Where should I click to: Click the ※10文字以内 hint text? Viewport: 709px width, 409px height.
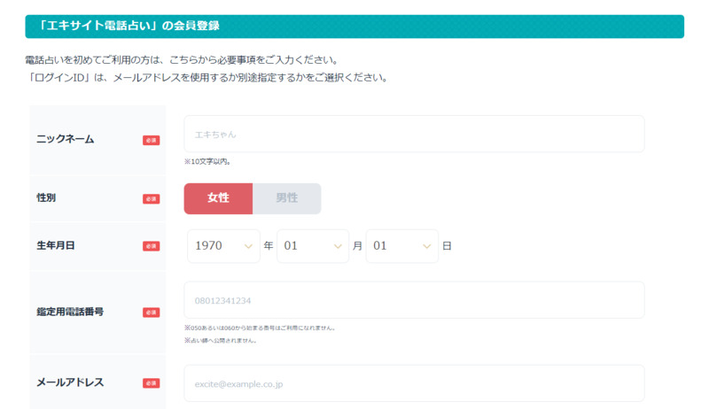pyautogui.click(x=207, y=162)
